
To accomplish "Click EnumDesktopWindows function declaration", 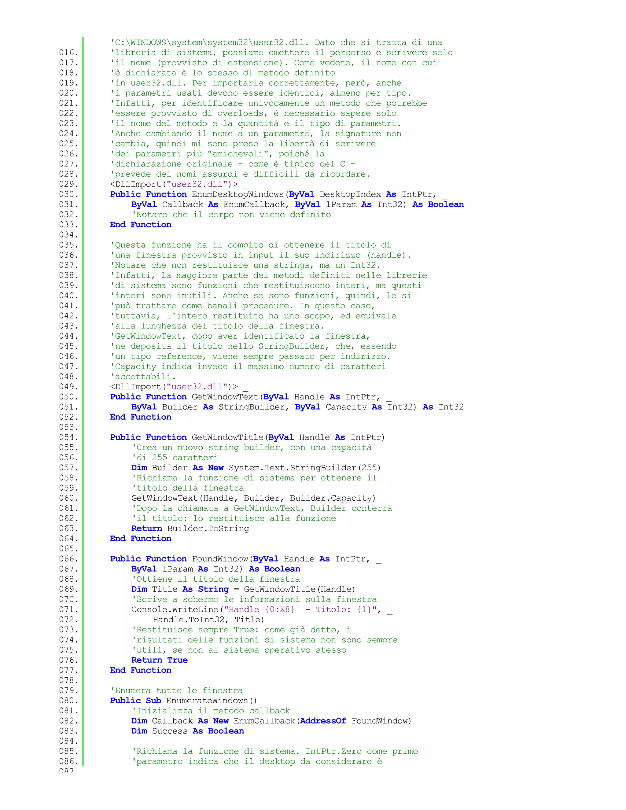I will coord(279,194).
